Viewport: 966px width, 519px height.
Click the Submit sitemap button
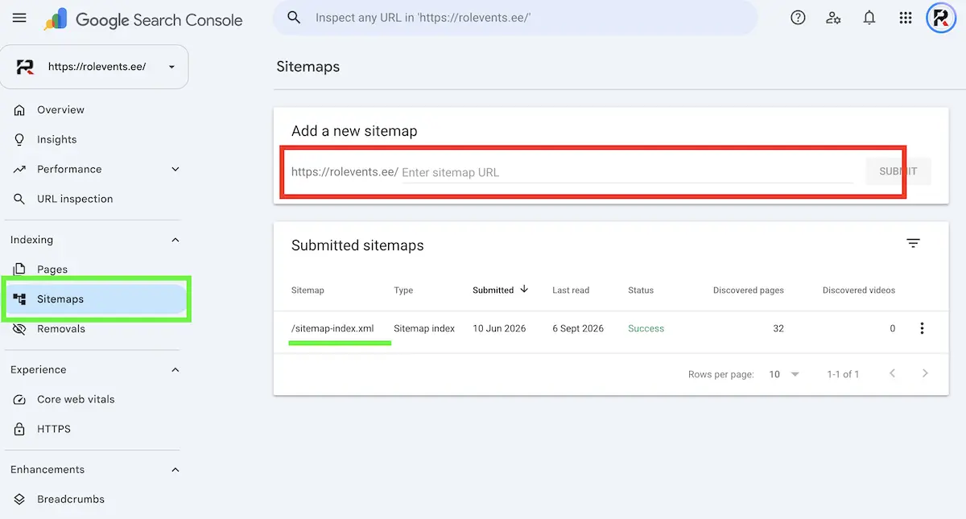(x=898, y=171)
